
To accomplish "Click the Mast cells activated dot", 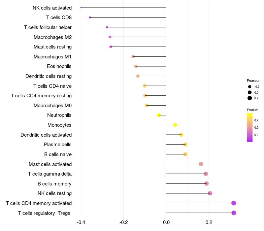I will point(201,164).
